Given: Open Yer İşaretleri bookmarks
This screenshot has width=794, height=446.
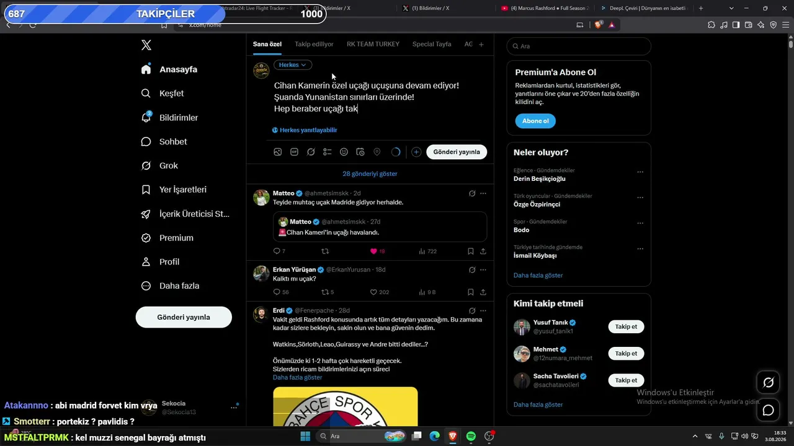Looking at the screenshot, I should (174, 190).
